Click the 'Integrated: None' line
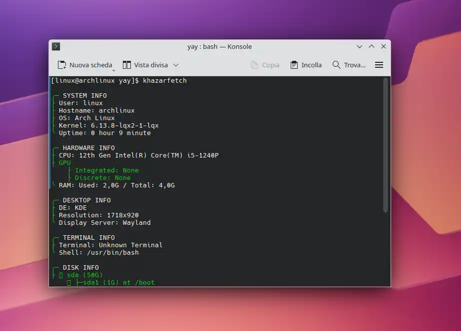Viewport: 461px width, 331px height. tap(107, 170)
